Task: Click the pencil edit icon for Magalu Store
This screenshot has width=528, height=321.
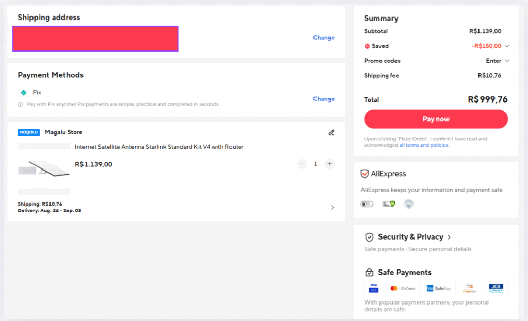Action: click(x=332, y=132)
